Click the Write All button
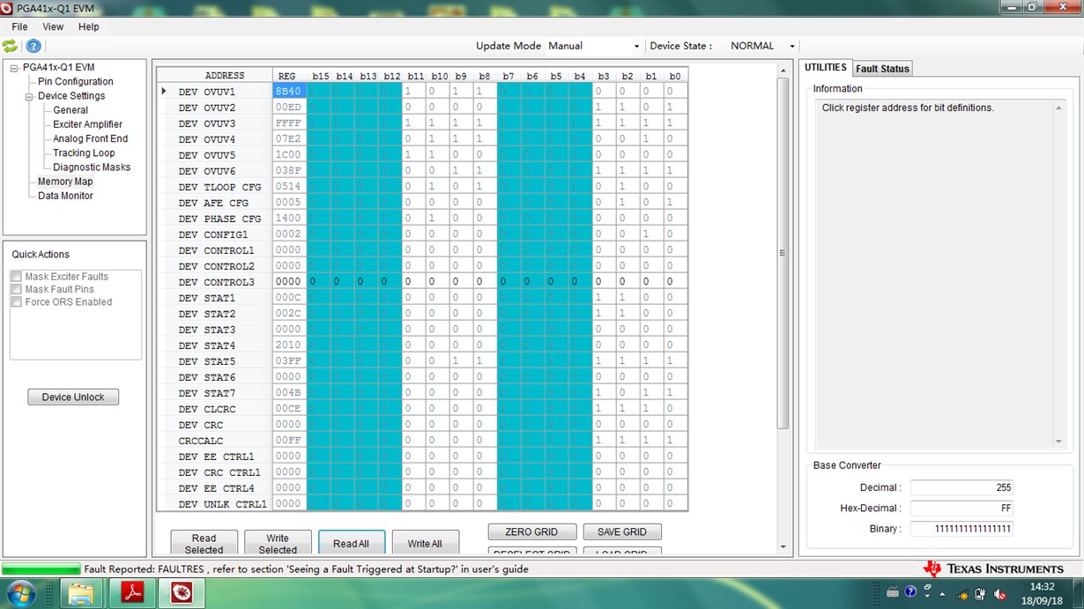The image size is (1084, 609). click(x=425, y=544)
